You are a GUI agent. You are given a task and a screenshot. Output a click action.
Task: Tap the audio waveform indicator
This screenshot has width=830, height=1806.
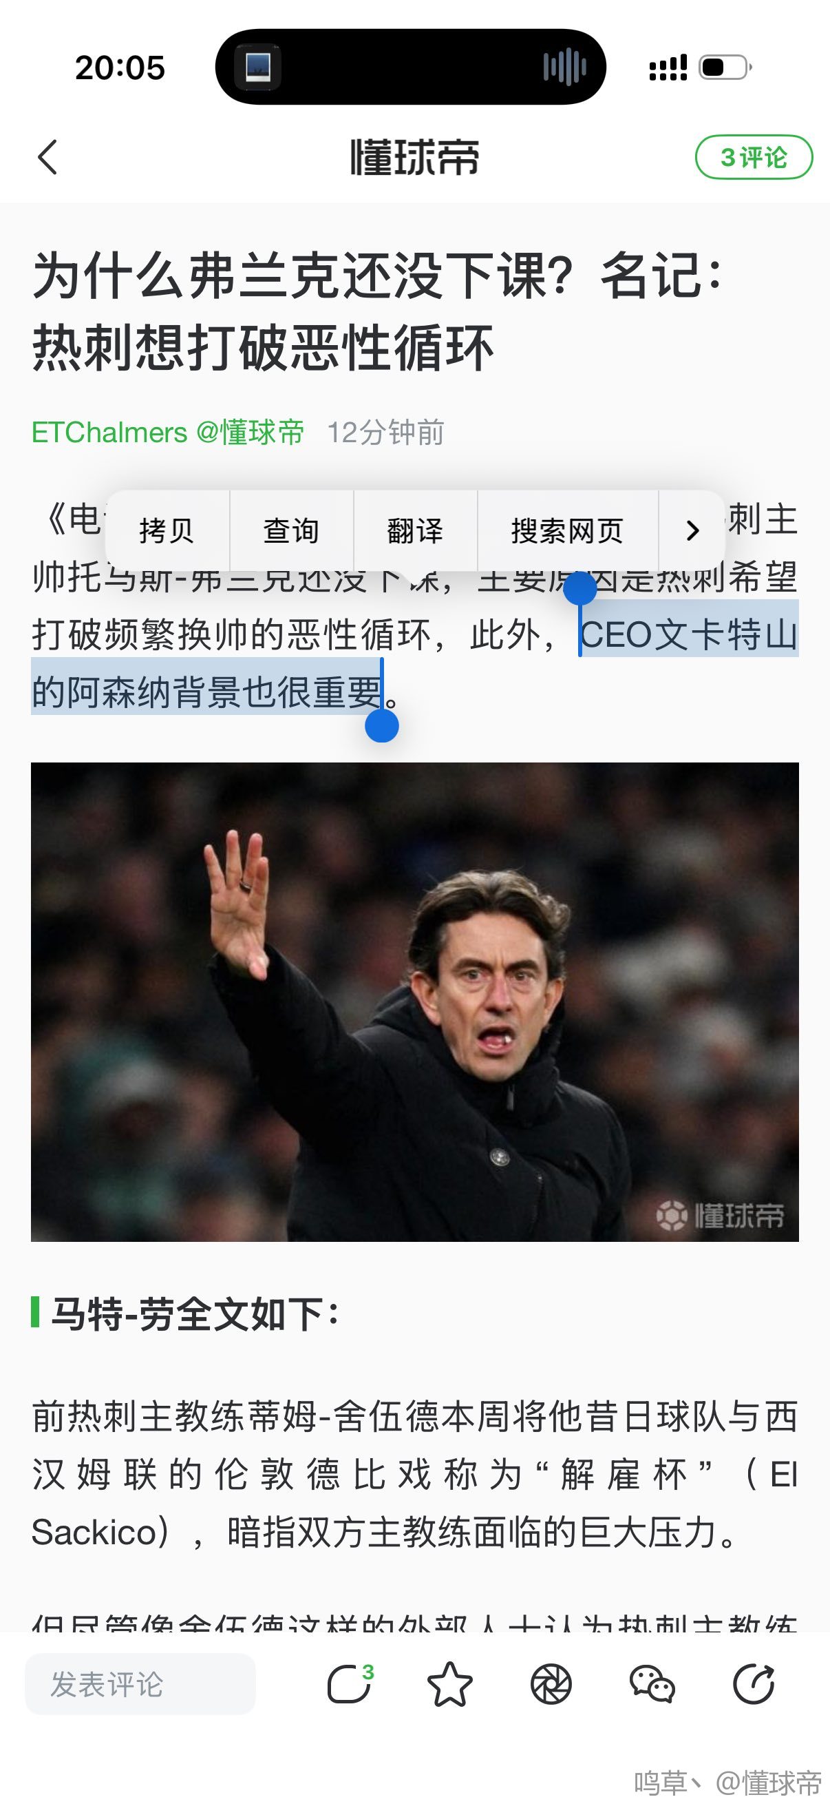[564, 68]
